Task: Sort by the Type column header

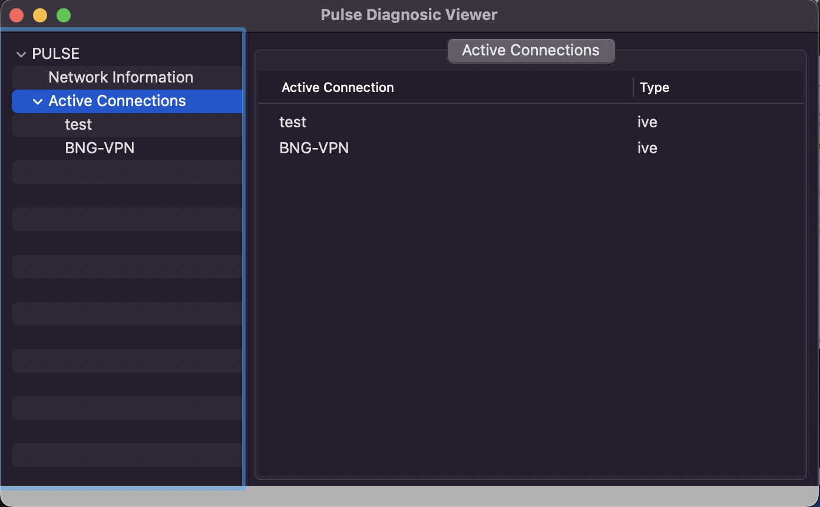Action: click(654, 87)
